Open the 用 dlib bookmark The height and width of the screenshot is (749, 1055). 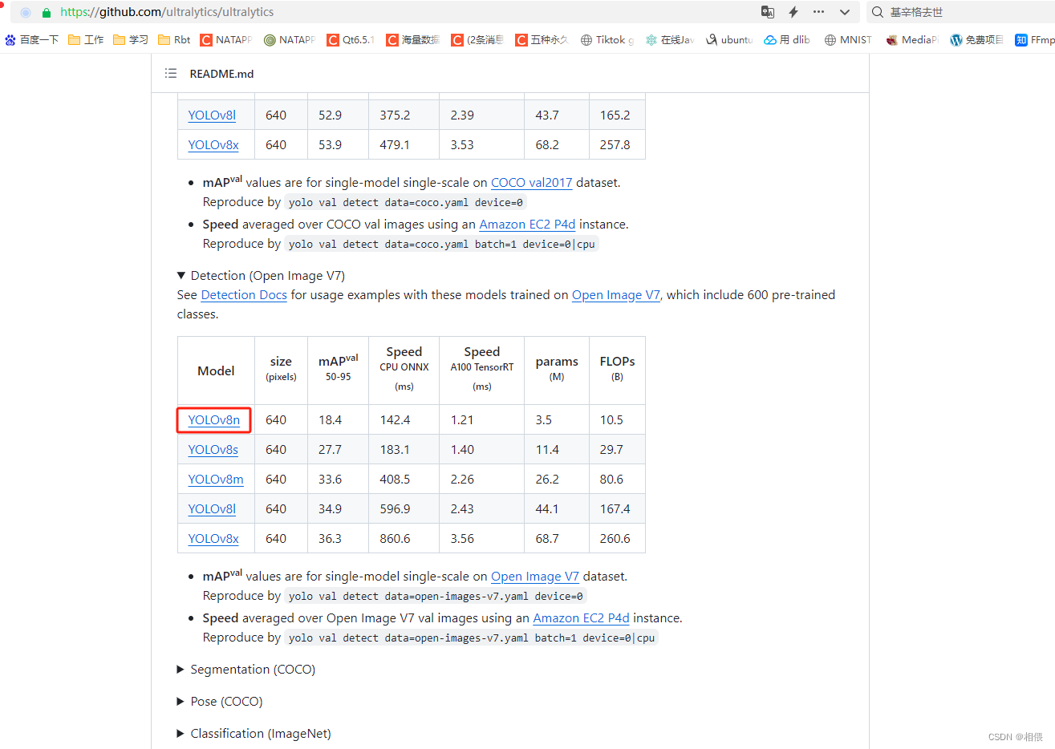(788, 39)
